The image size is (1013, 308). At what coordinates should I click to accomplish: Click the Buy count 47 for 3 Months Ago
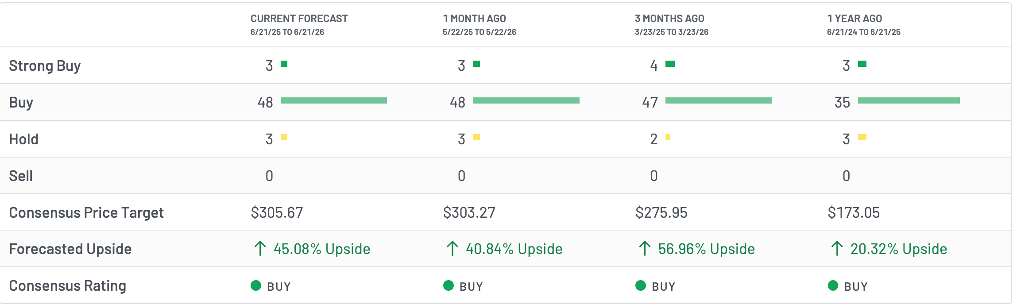tap(650, 103)
